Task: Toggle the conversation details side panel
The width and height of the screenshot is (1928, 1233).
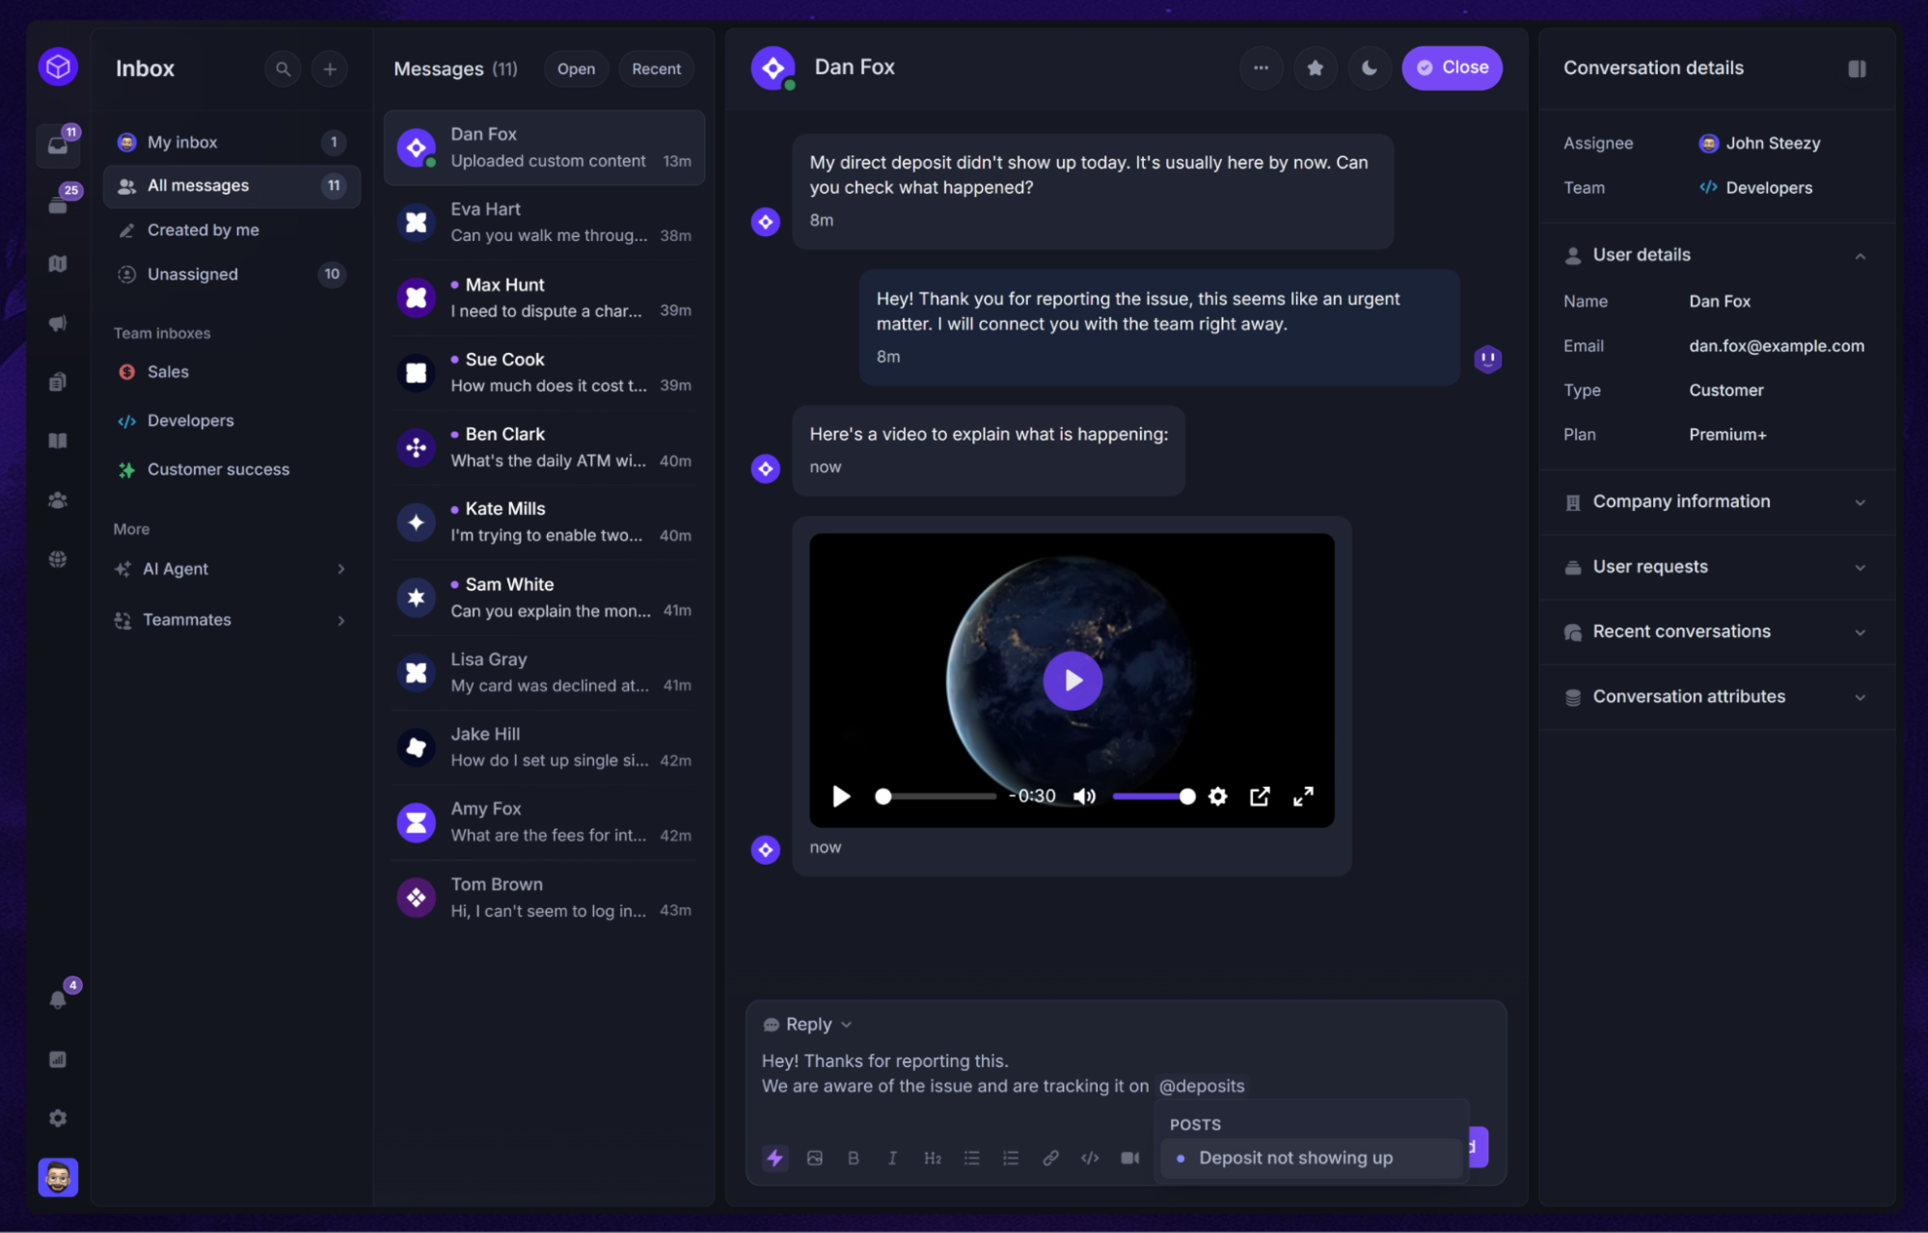Action: (x=1857, y=68)
